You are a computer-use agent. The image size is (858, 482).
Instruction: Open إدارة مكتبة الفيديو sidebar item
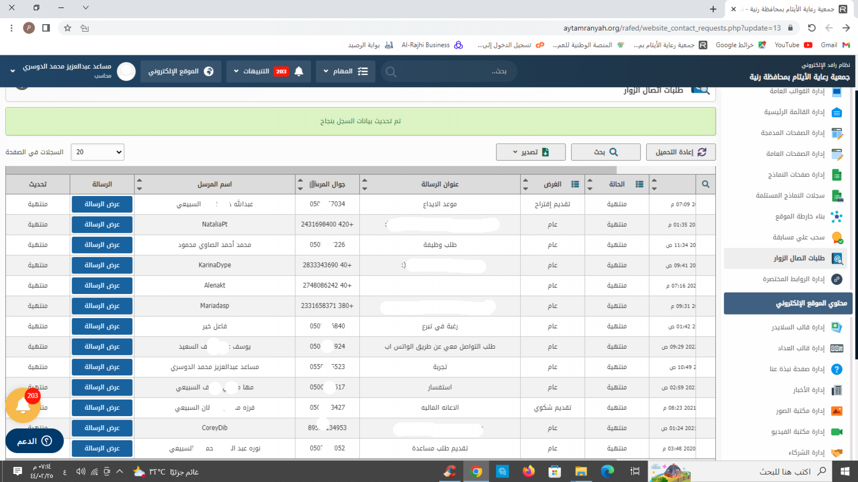coord(798,432)
